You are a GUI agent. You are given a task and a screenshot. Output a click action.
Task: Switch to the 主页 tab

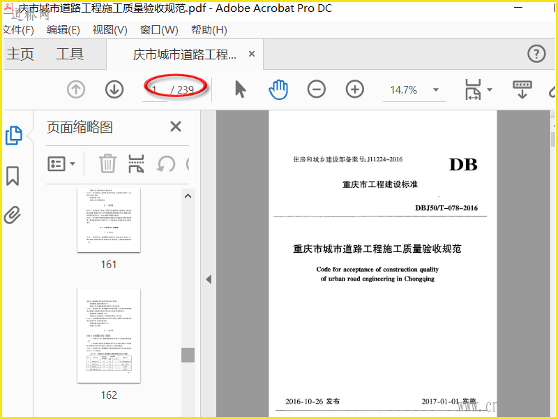pos(20,54)
